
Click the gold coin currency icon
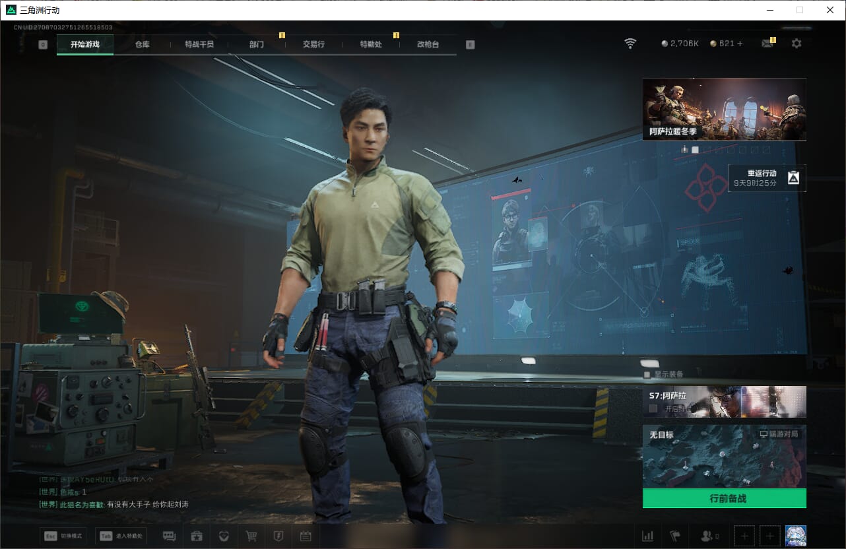(713, 44)
